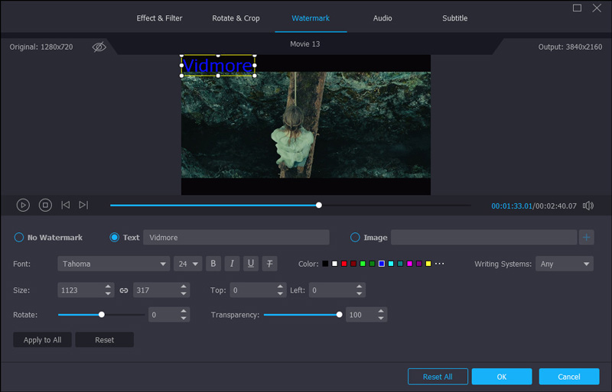Toggle italic text formatting

pyautogui.click(x=232, y=264)
